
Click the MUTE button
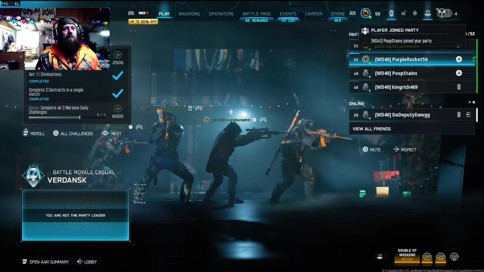point(371,150)
